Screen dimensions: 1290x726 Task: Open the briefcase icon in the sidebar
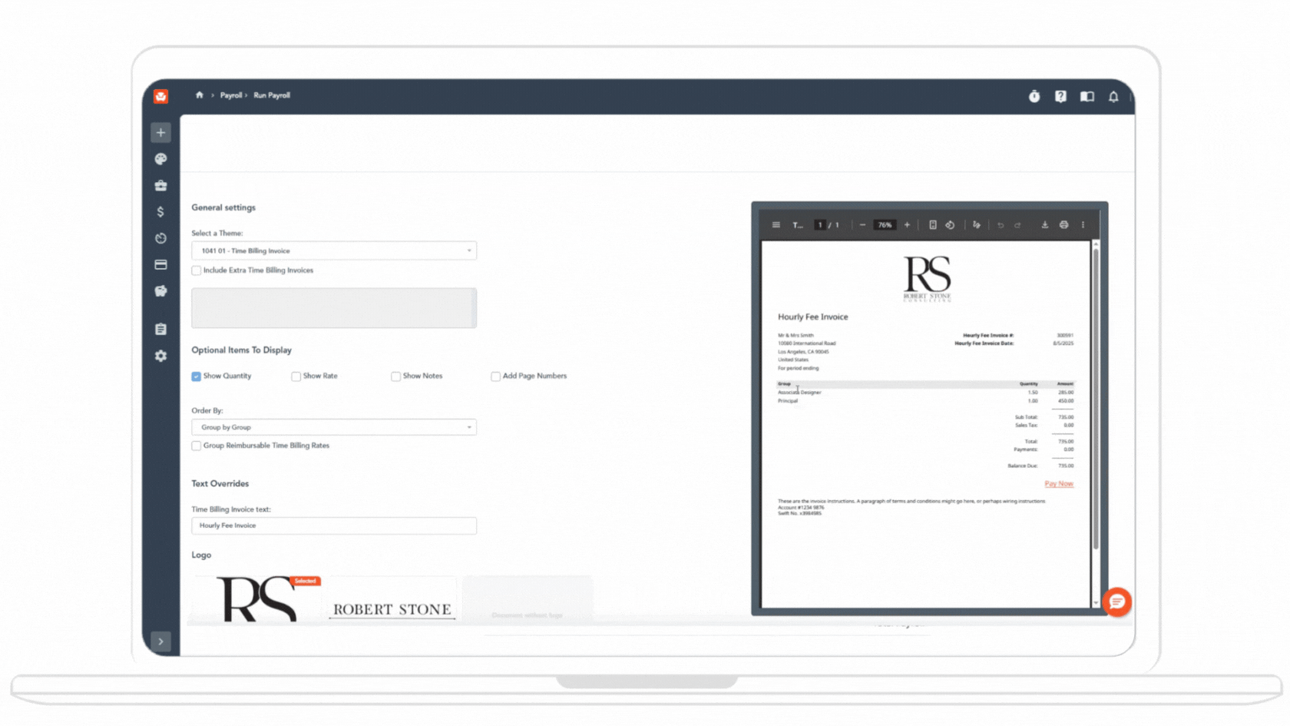160,186
